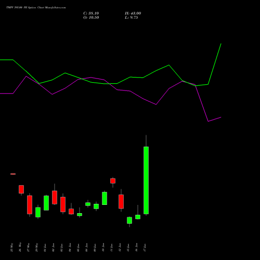Click the chart title text at top left
The image size is (260, 260).
[36, 8]
